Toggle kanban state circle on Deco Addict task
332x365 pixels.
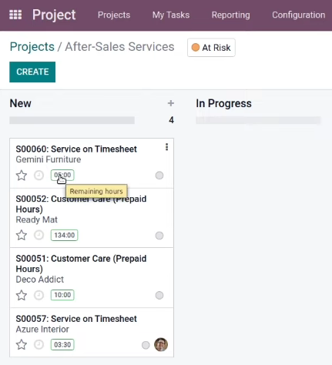pos(159,295)
